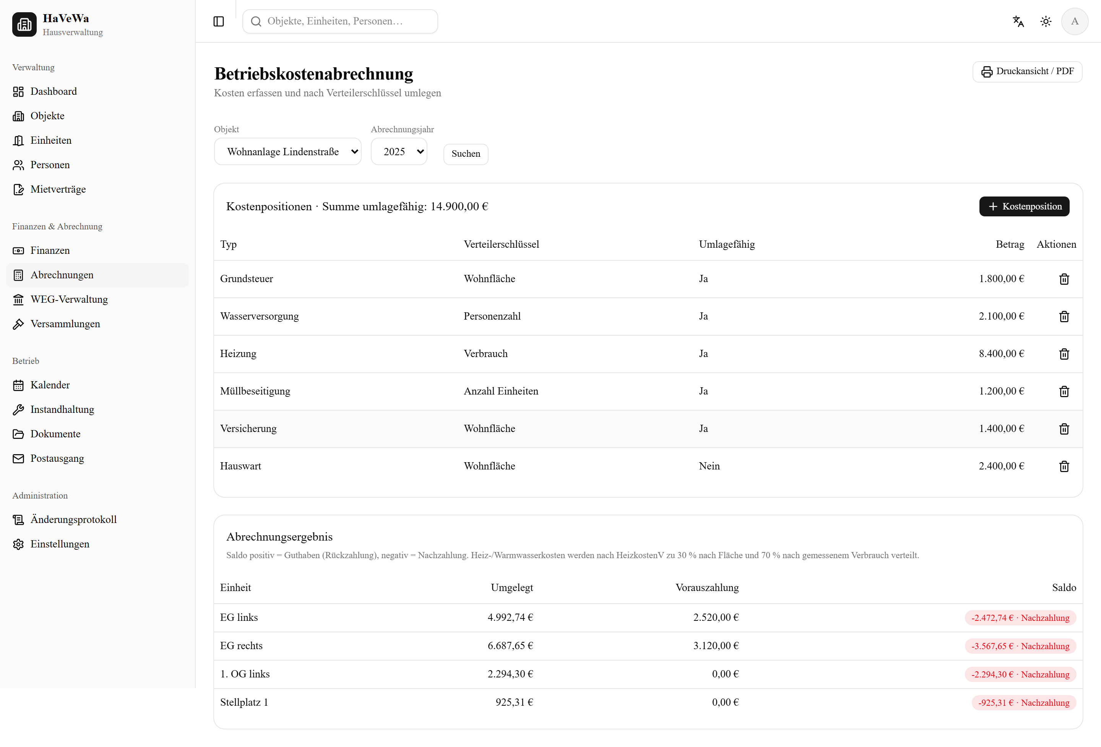Click the Betriebskostenabrechnung page title
The image size is (1101, 747).
(x=313, y=74)
